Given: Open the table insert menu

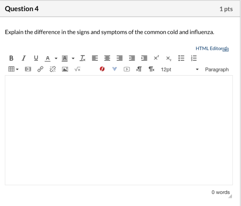Looking at the screenshot, I should pos(13,69).
